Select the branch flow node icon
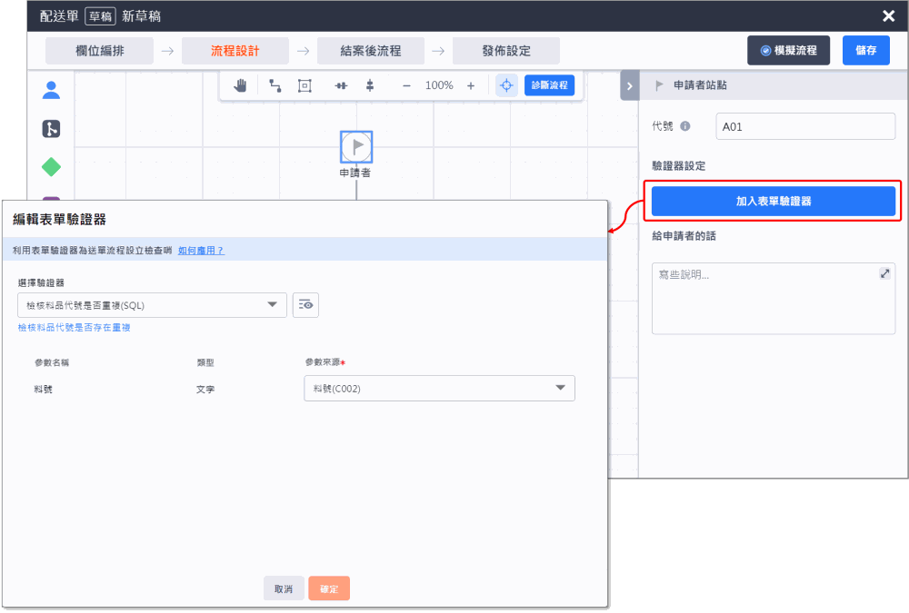The image size is (909, 613). [x=50, y=129]
